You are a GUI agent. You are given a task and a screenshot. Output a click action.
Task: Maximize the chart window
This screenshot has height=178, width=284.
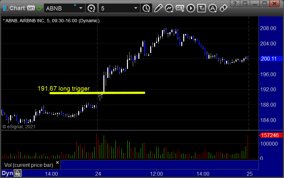click(x=265, y=4)
